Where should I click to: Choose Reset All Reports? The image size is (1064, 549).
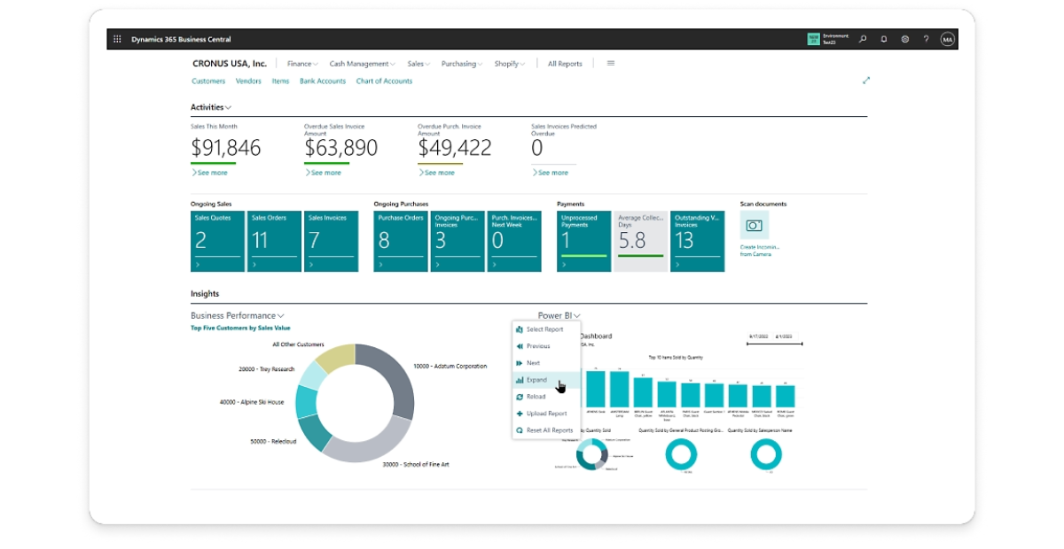click(x=546, y=430)
